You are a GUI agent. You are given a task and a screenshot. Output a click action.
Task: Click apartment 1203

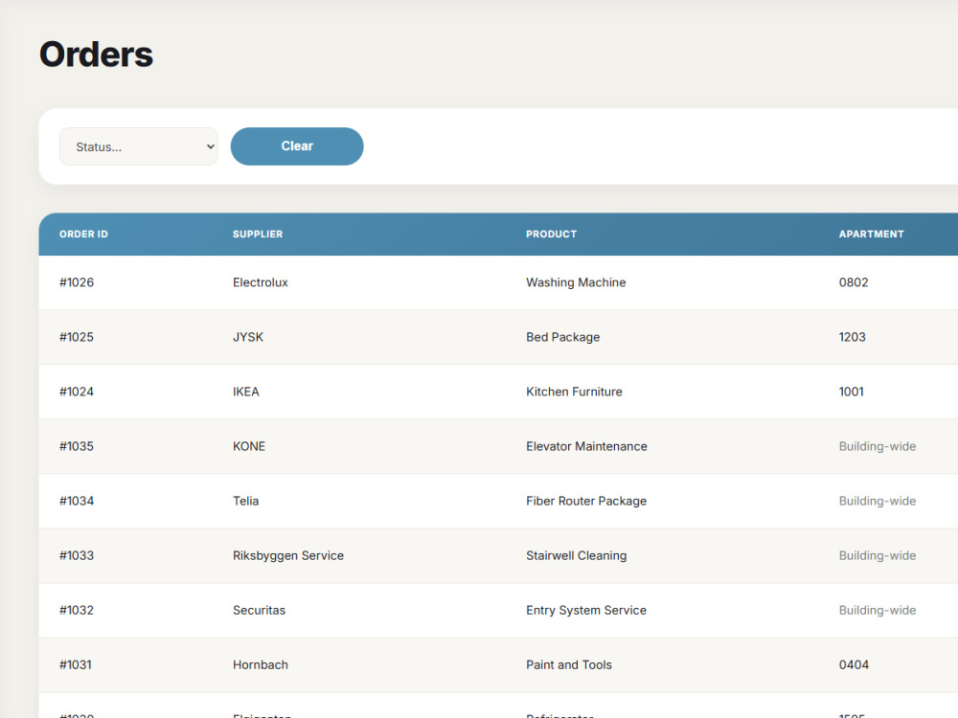click(x=853, y=337)
